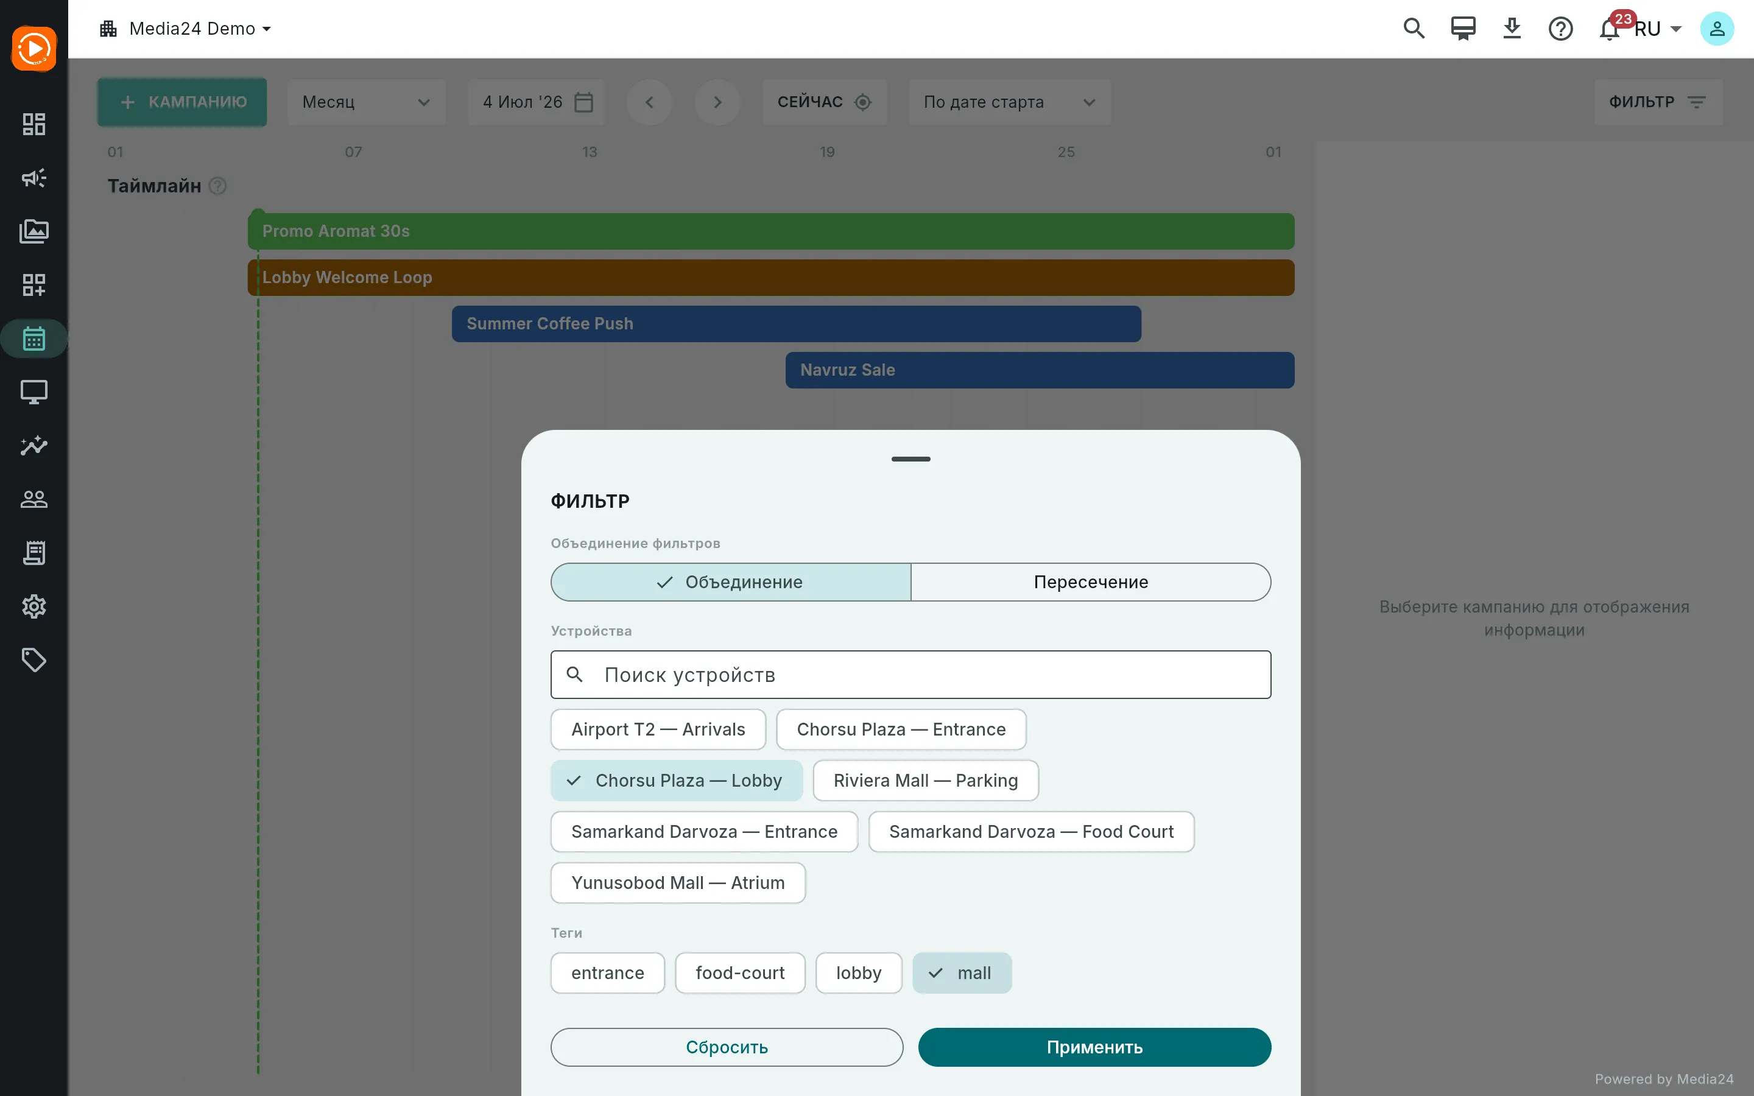Deselect the mall tag chip
The height and width of the screenshot is (1096, 1754).
(x=962, y=973)
